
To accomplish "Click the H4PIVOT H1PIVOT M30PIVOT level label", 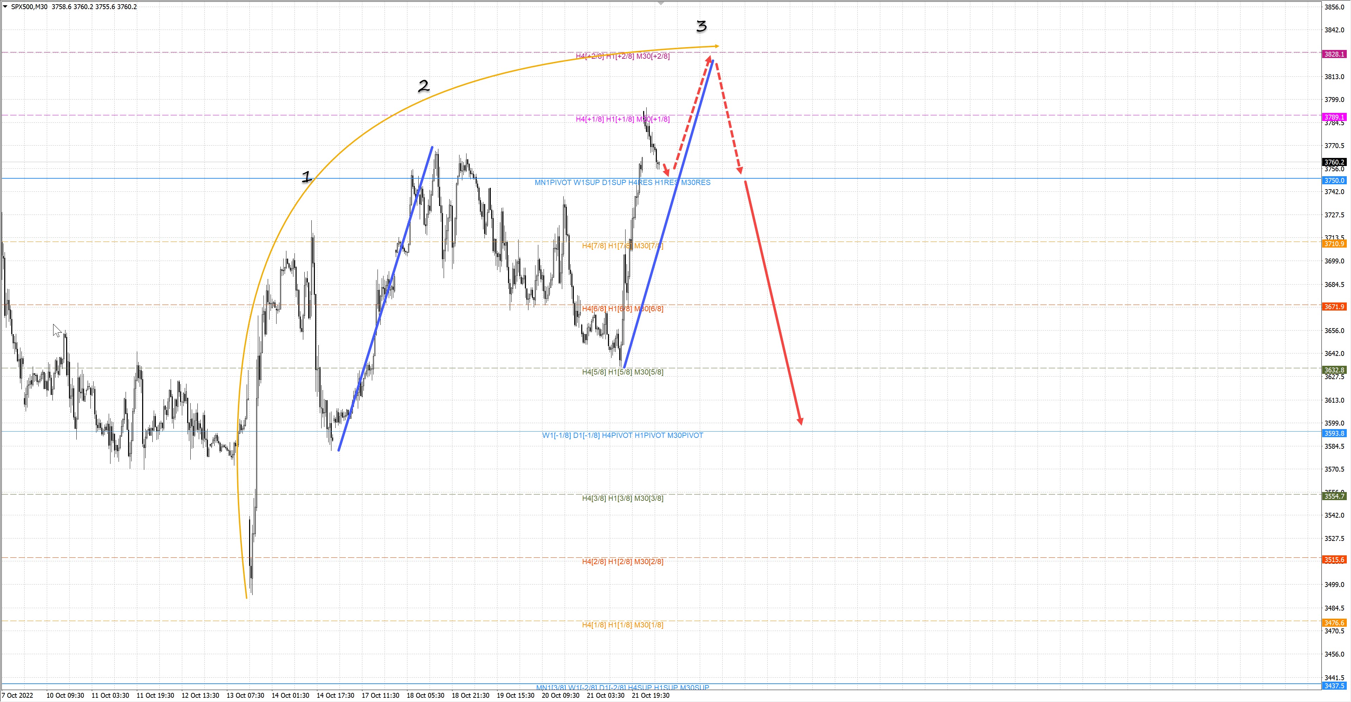I will 622,435.
